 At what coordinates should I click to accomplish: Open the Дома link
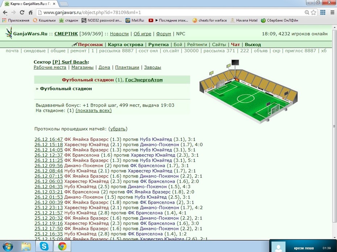pos(104,68)
